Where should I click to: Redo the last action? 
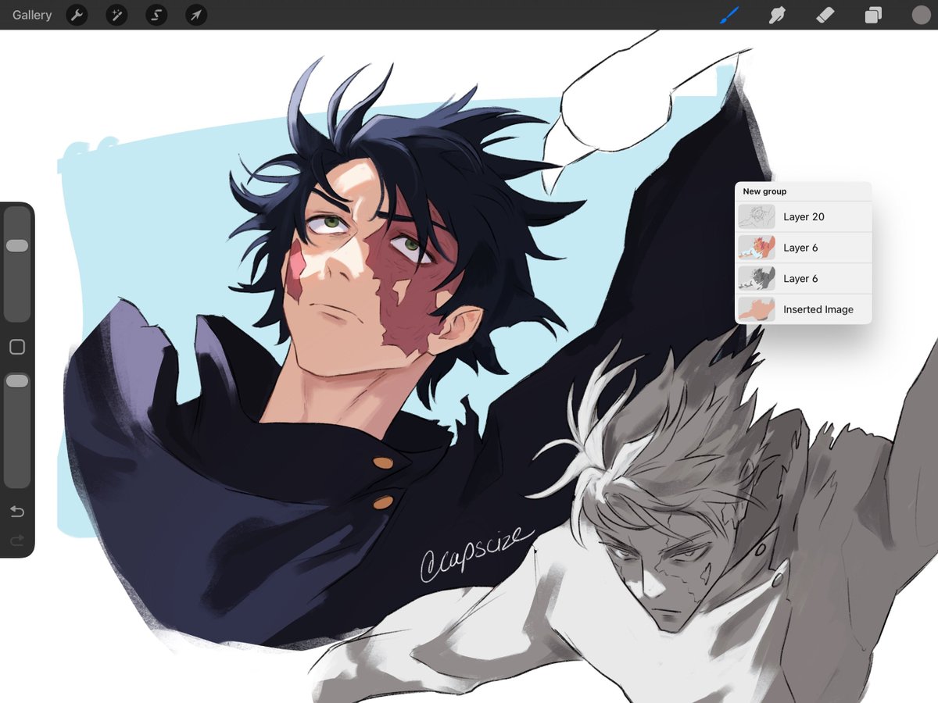(17, 540)
